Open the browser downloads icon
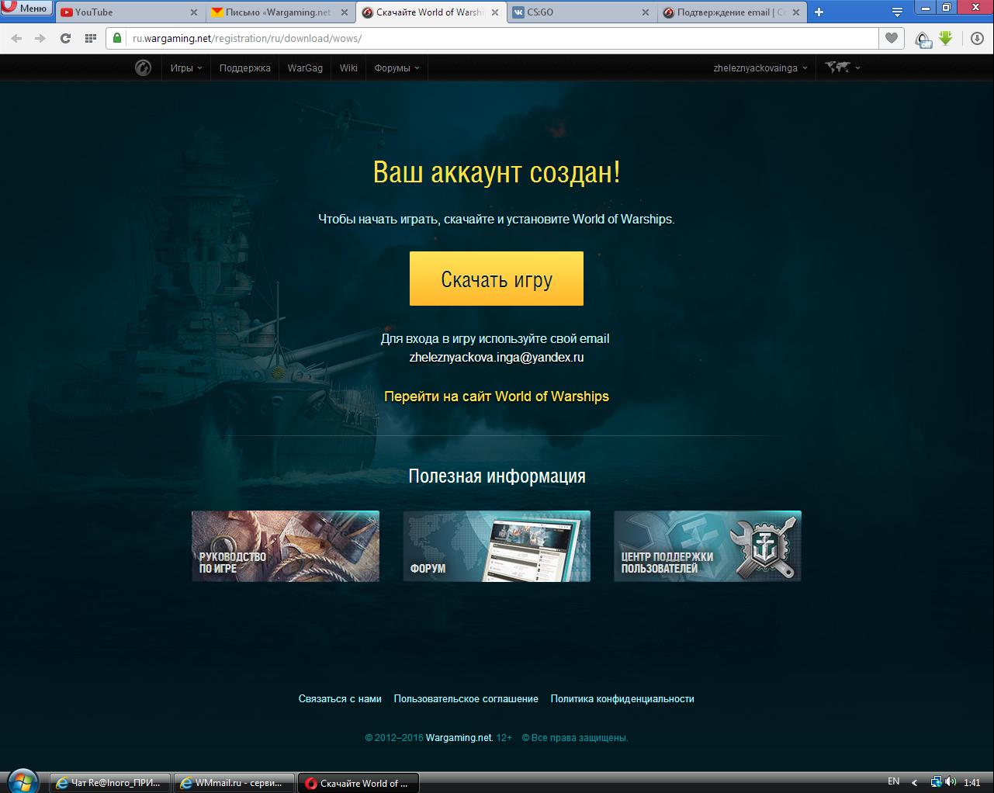Image resolution: width=994 pixels, height=793 pixels. pyautogui.click(x=977, y=38)
